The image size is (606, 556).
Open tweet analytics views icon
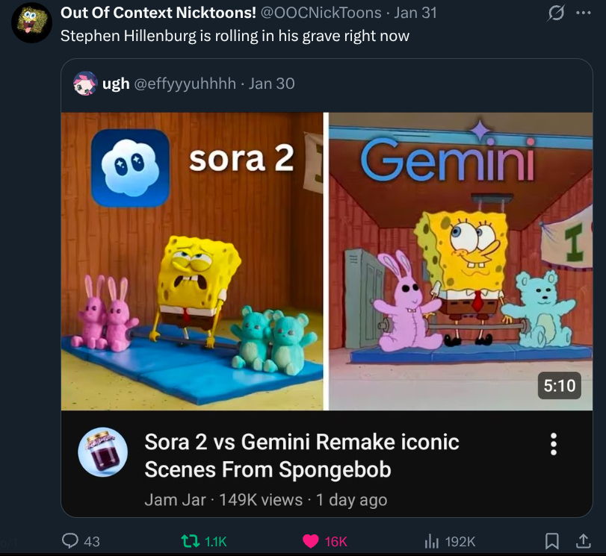[x=430, y=541]
